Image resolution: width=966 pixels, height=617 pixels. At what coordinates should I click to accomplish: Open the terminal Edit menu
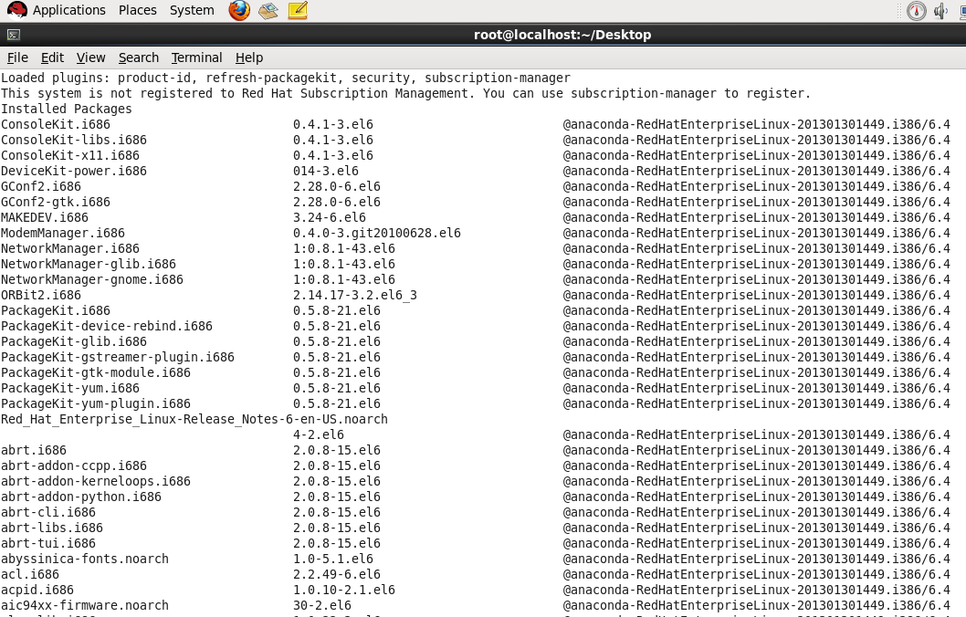(52, 58)
